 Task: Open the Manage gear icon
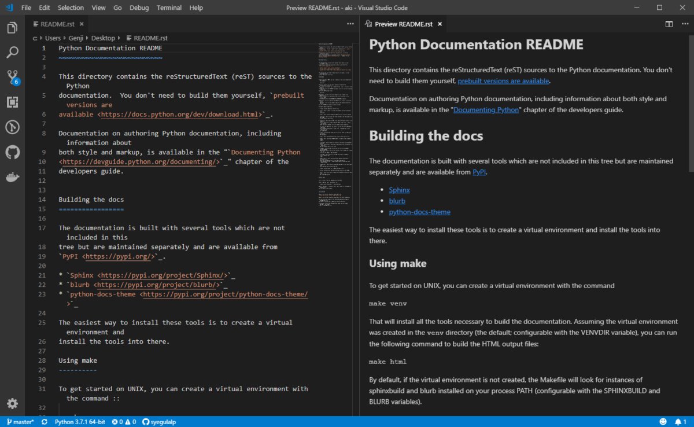[x=12, y=403]
